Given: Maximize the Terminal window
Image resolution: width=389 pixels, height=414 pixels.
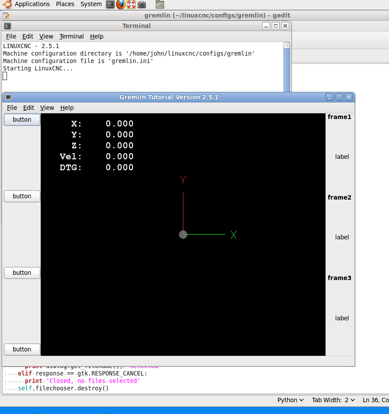Looking at the screenshot, I should tap(276, 26).
